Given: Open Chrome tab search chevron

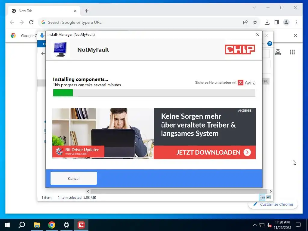Looking at the screenshot, I should click(x=254, y=8).
